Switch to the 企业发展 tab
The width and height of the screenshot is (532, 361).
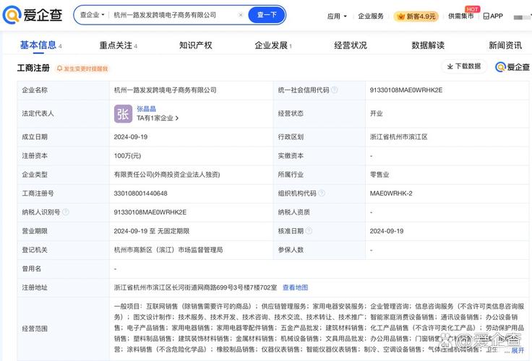tap(273, 45)
